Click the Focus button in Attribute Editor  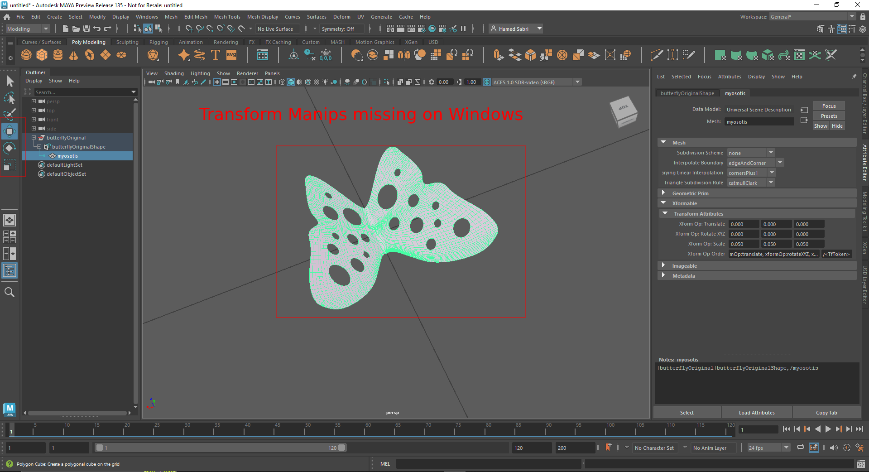point(828,106)
